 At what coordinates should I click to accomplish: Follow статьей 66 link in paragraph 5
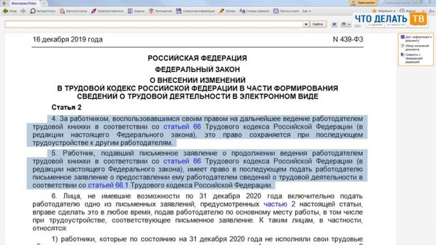click(182, 161)
